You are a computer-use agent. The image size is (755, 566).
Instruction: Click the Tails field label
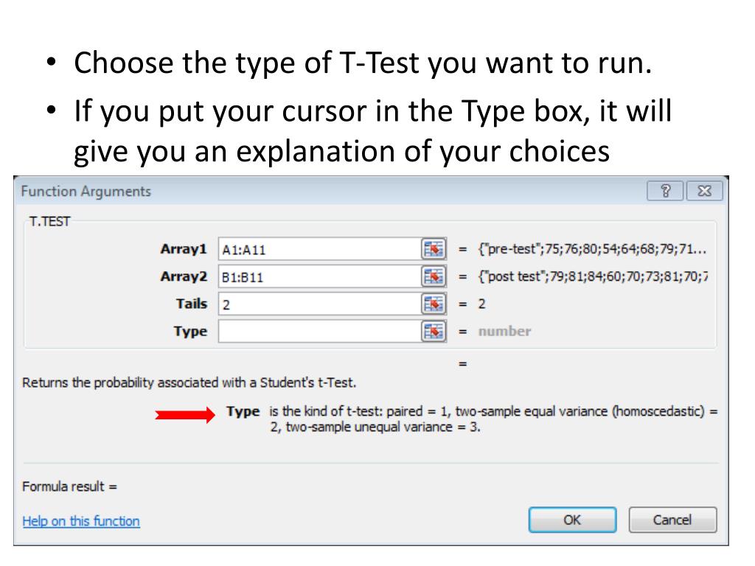click(x=192, y=304)
